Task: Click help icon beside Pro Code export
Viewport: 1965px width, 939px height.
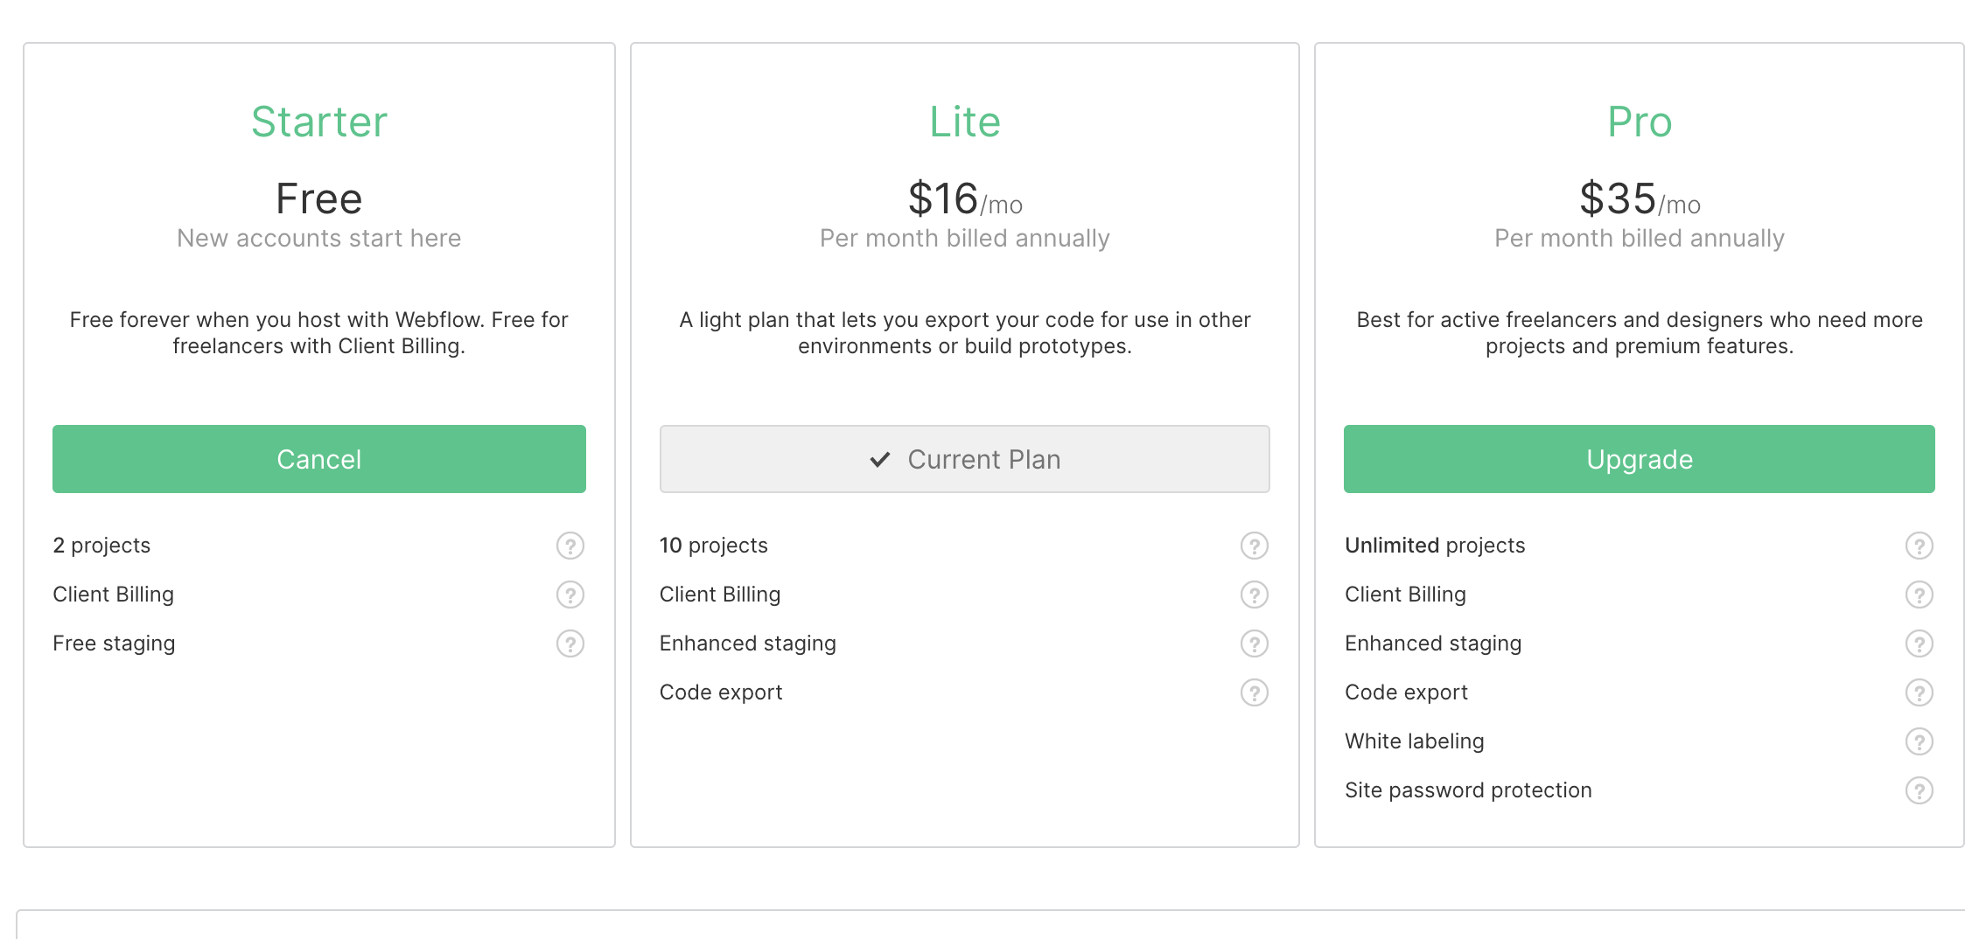Action: 1920,692
